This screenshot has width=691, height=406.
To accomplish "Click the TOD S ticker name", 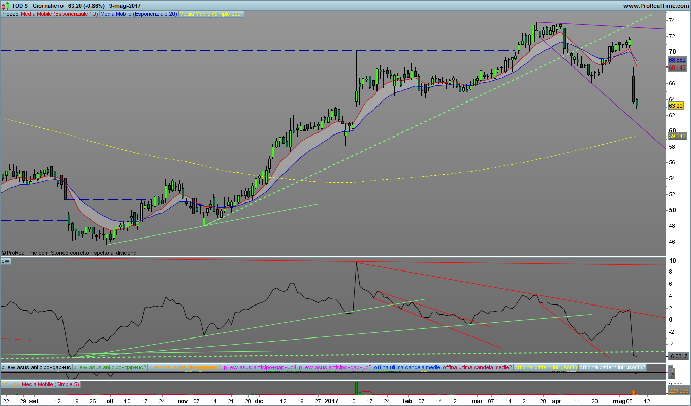I will click(x=20, y=5).
